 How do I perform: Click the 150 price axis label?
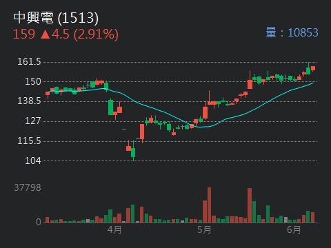click(33, 81)
